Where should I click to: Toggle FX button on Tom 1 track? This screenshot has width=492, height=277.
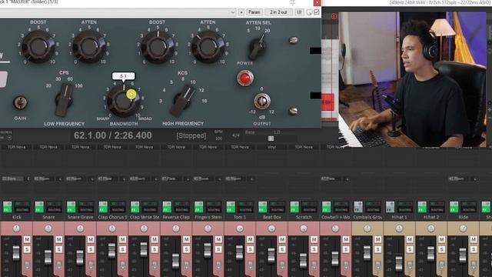(x=231, y=207)
